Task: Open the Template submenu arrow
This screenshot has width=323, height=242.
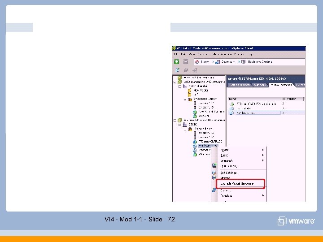Action: 263,195
